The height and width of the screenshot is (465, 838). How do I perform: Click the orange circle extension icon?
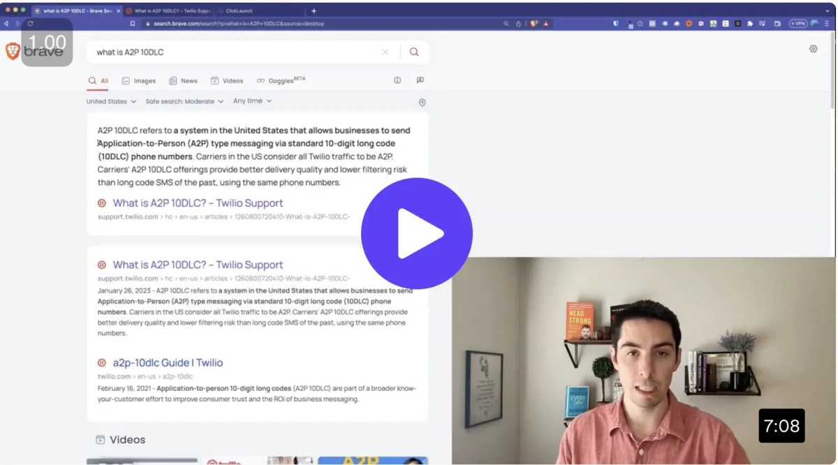point(689,23)
